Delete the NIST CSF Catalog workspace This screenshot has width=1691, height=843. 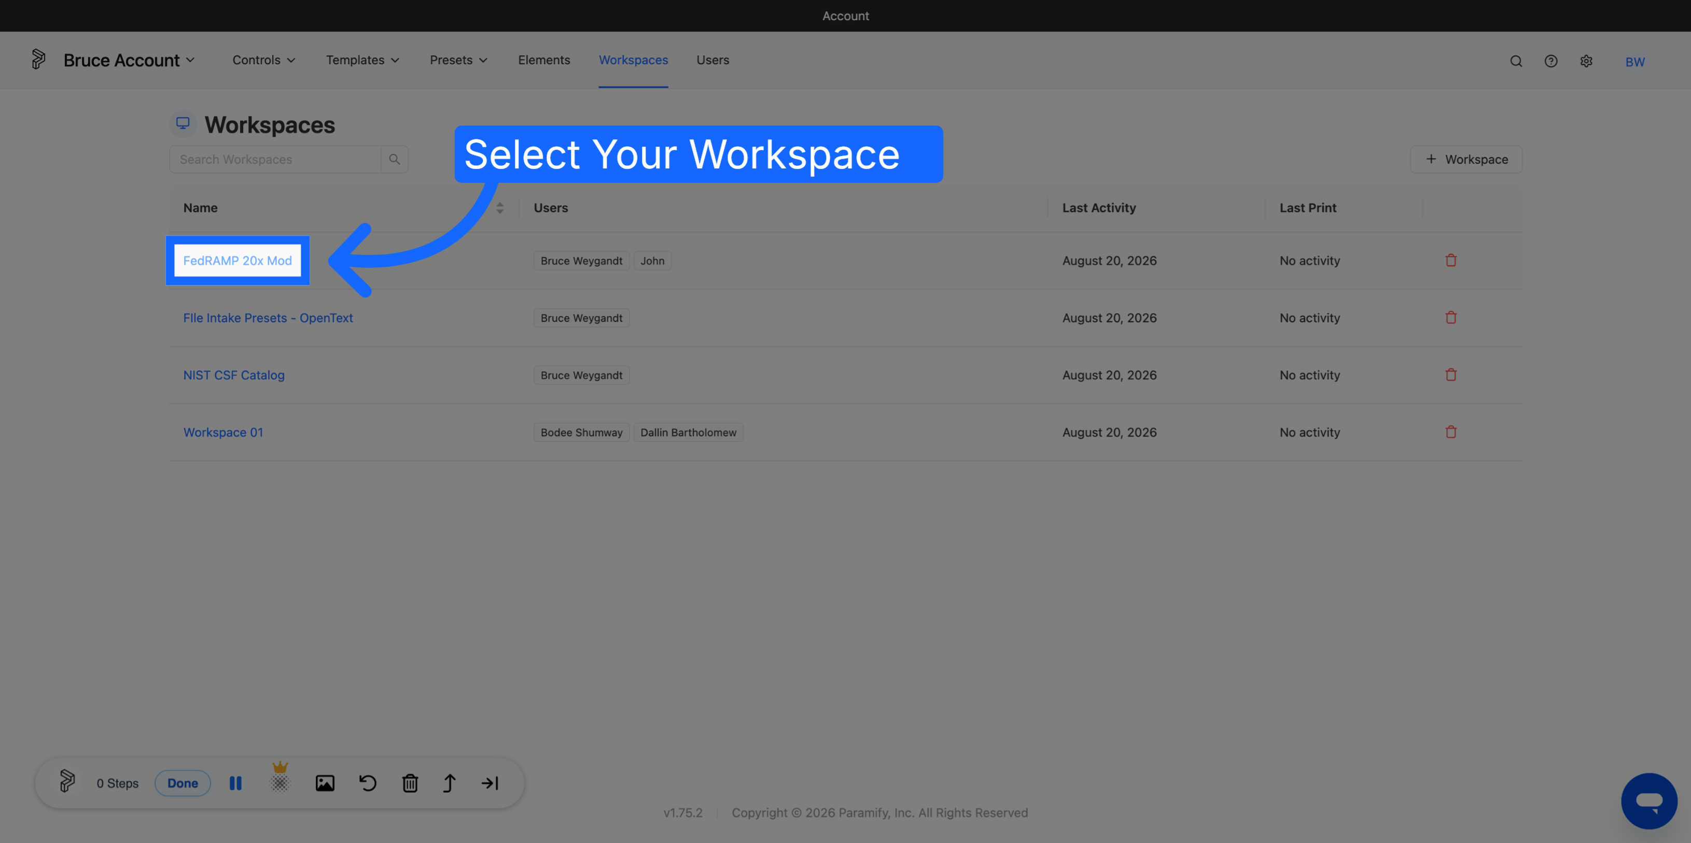click(1451, 375)
